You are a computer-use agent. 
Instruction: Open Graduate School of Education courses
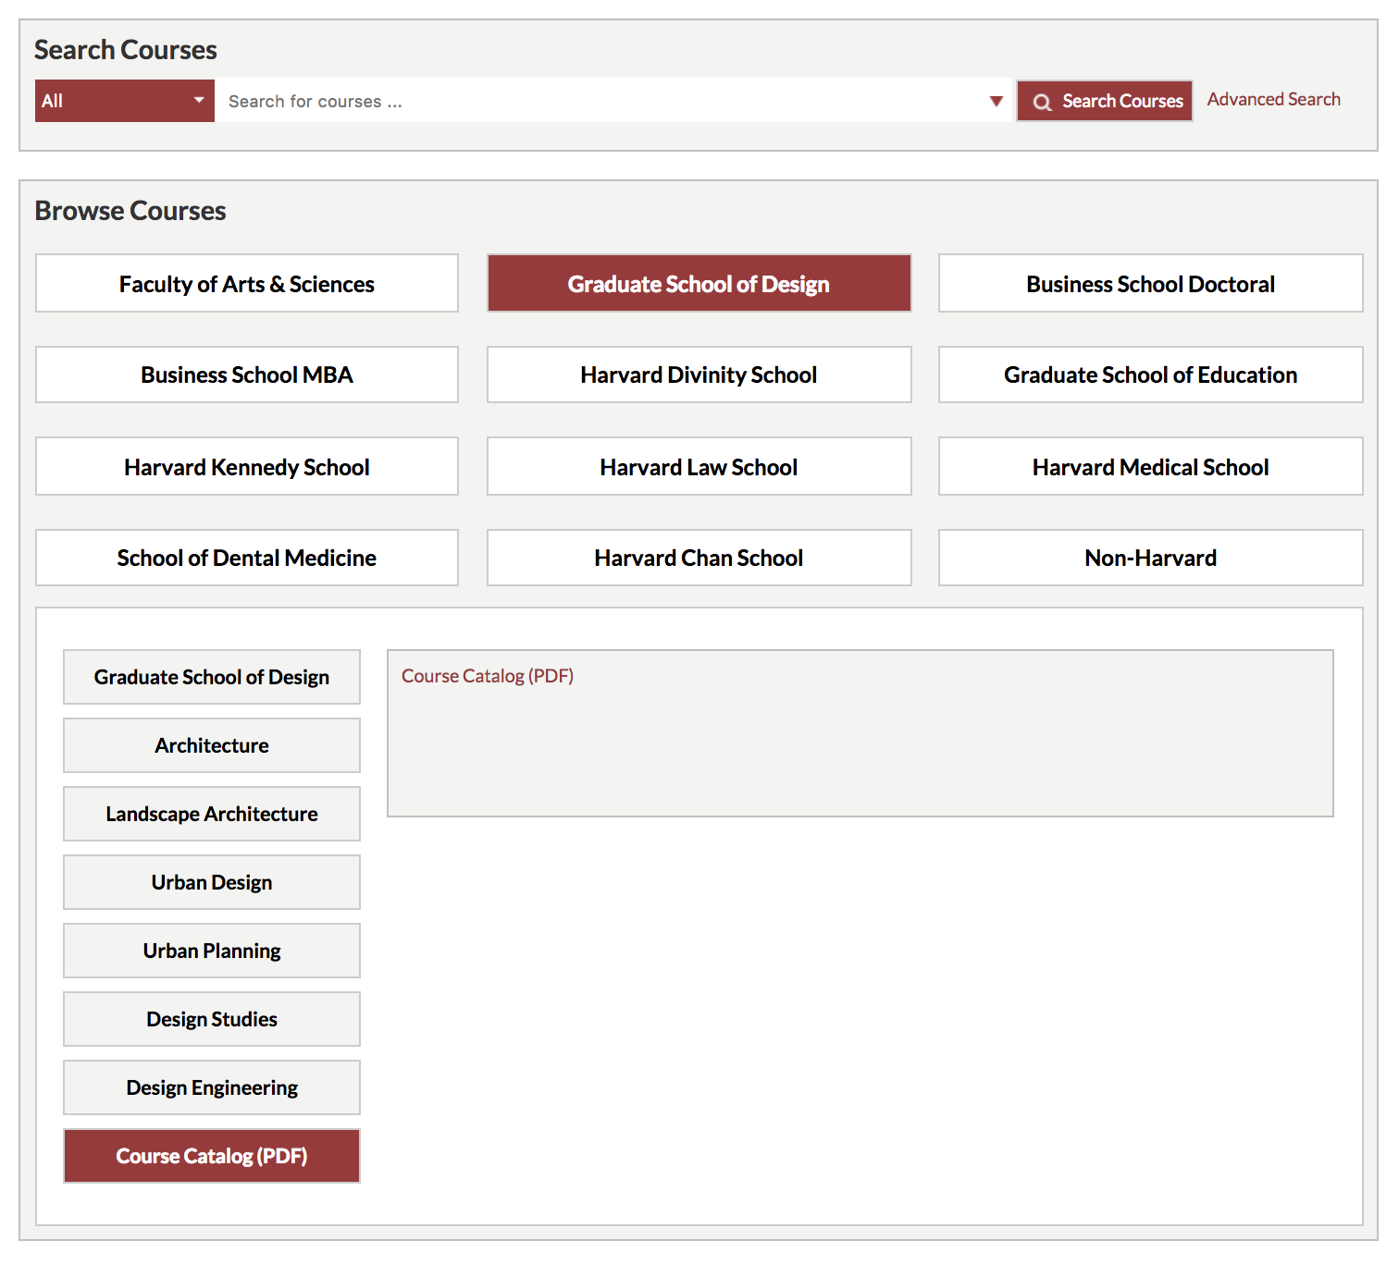click(x=1150, y=375)
